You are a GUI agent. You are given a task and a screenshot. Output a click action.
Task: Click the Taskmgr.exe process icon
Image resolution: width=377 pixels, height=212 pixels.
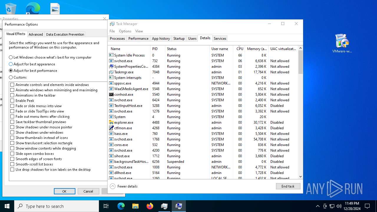pyautogui.click(x=111, y=72)
